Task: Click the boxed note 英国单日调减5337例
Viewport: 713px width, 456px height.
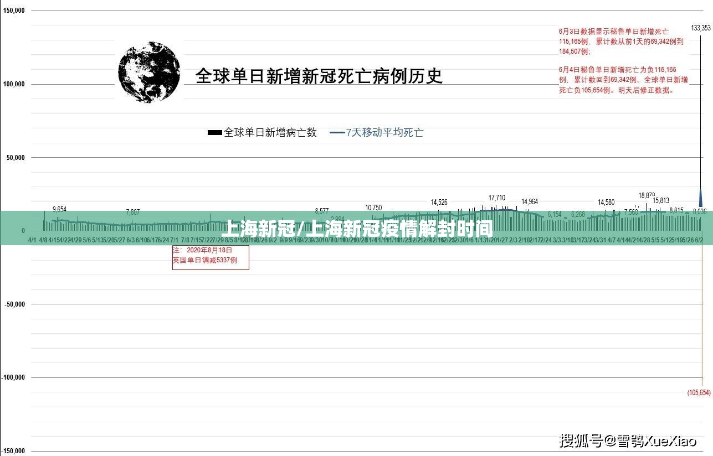Action: [211, 257]
